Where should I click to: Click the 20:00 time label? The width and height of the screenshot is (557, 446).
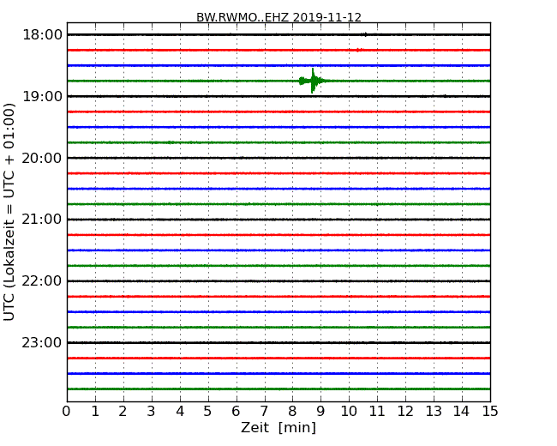click(x=42, y=158)
